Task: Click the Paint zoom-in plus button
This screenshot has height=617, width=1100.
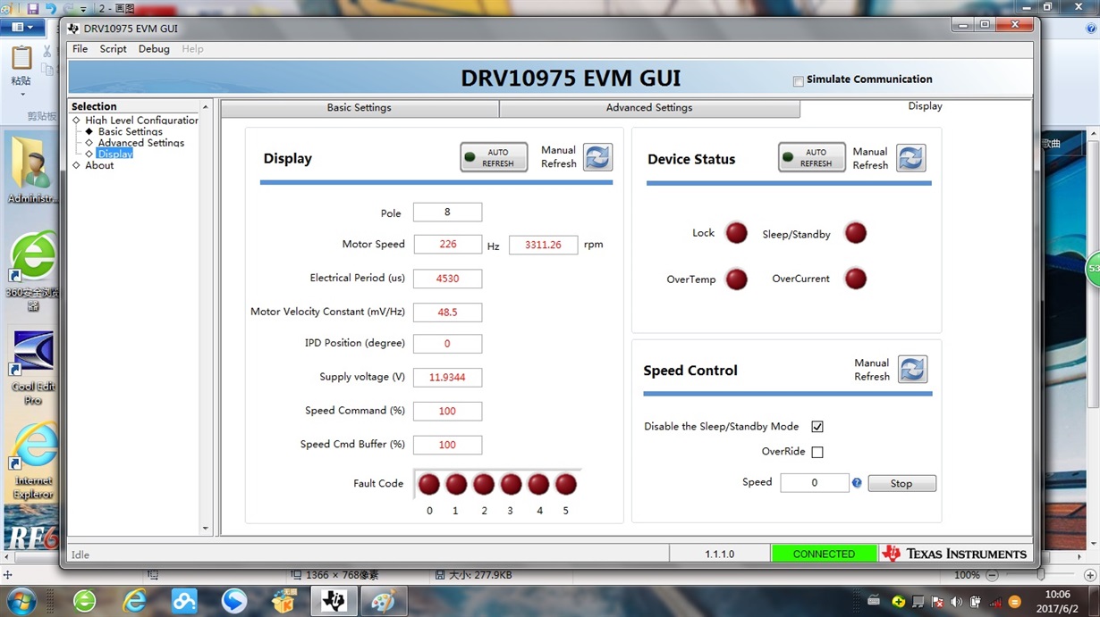Action: pyautogui.click(x=1089, y=576)
